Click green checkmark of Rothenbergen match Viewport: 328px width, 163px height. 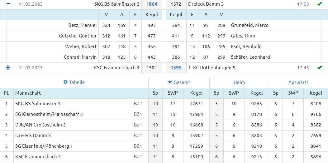click(319, 67)
